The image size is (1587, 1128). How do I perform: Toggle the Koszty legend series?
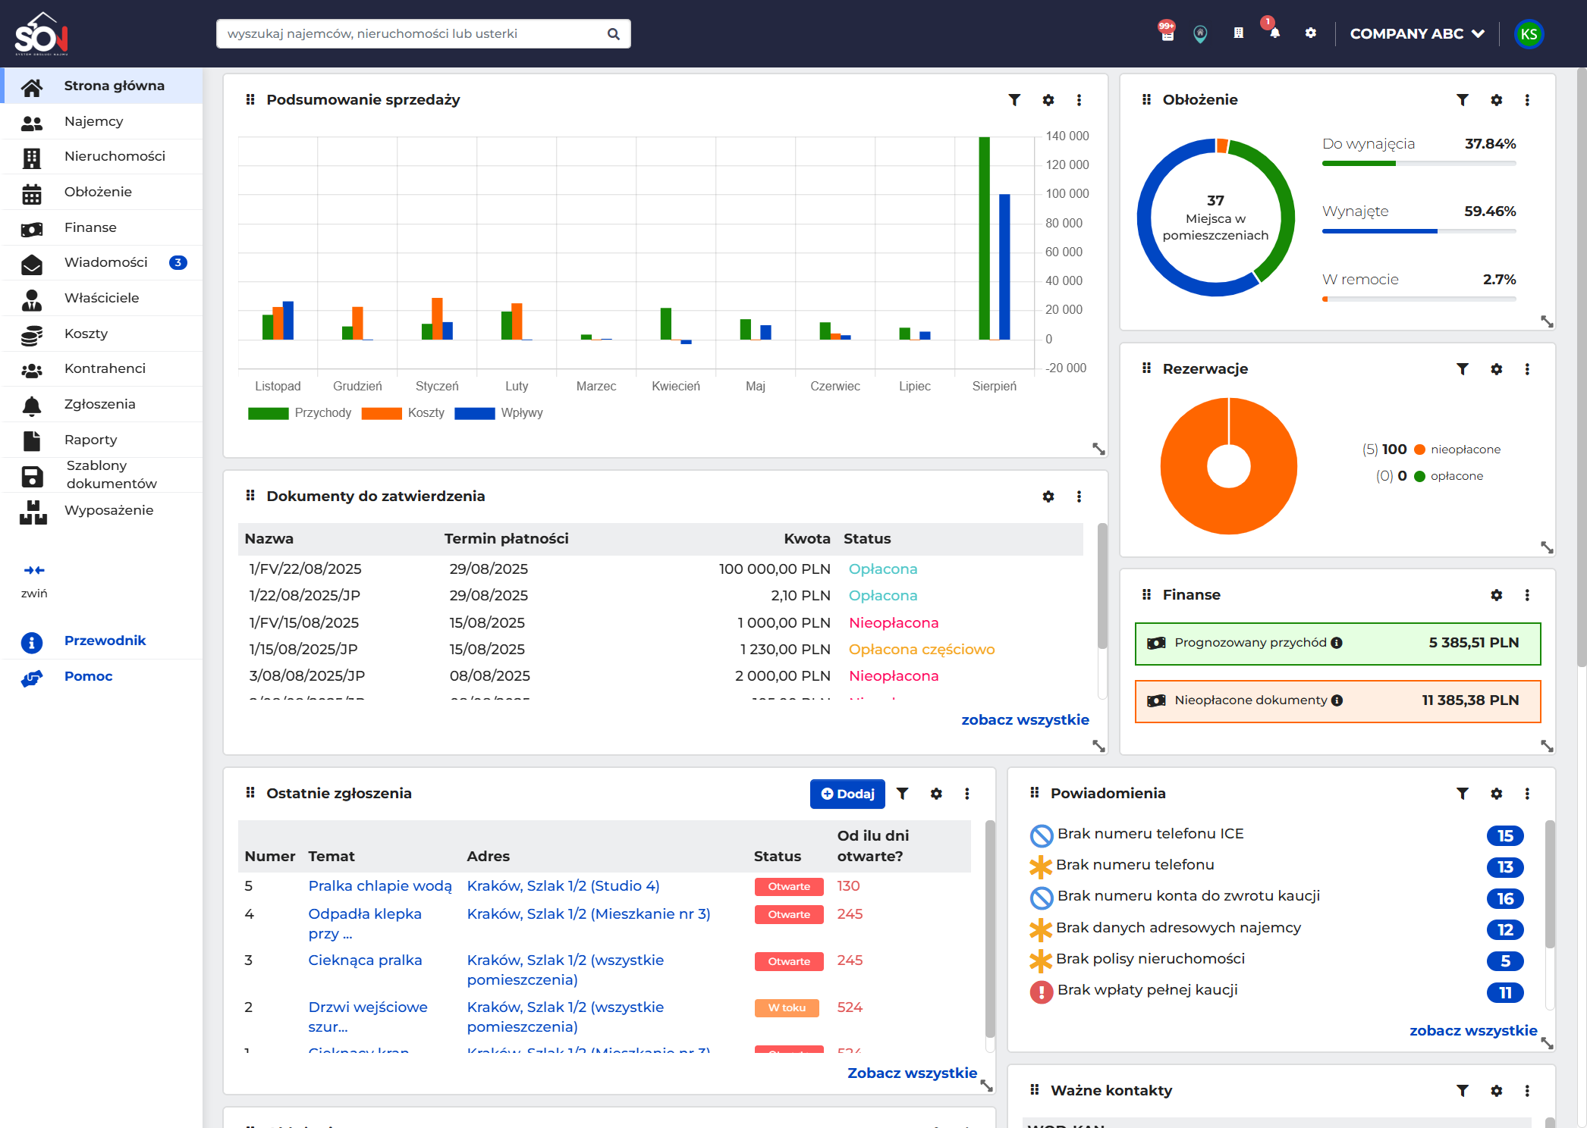403,413
